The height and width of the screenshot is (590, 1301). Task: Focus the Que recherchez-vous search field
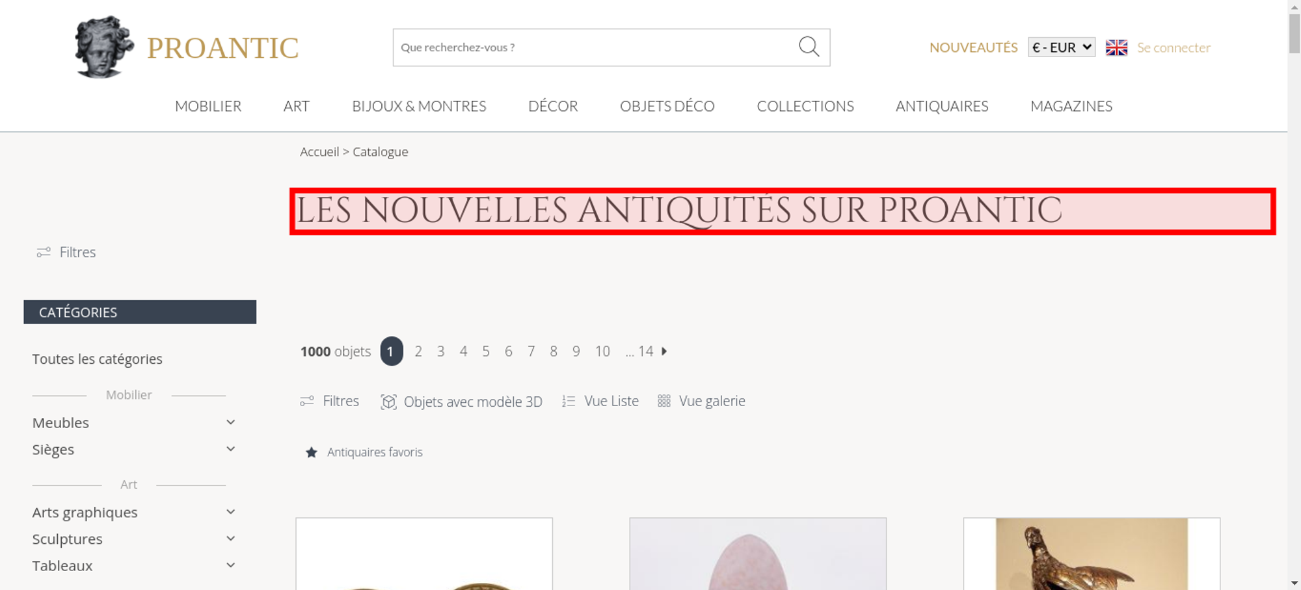click(x=595, y=47)
